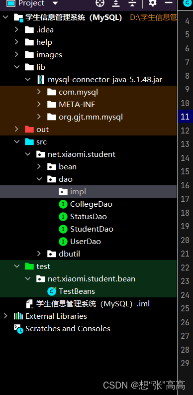193x395 pixels.
Task: Click the blue src source folder icon
Action: (29, 142)
